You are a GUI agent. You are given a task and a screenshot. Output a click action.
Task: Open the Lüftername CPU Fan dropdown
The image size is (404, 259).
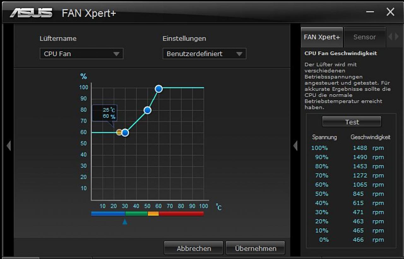[x=81, y=54]
